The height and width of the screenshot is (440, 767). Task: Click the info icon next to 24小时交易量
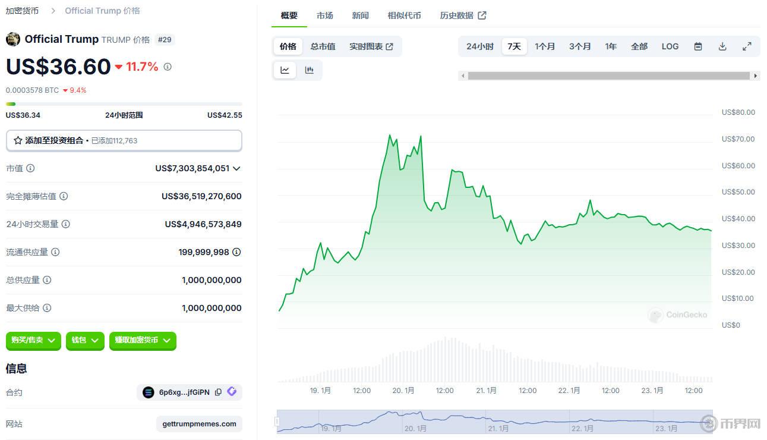click(x=66, y=224)
